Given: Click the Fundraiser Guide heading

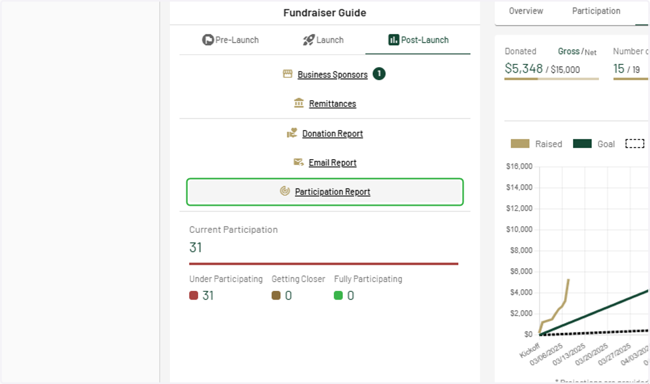Looking at the screenshot, I should pos(324,13).
